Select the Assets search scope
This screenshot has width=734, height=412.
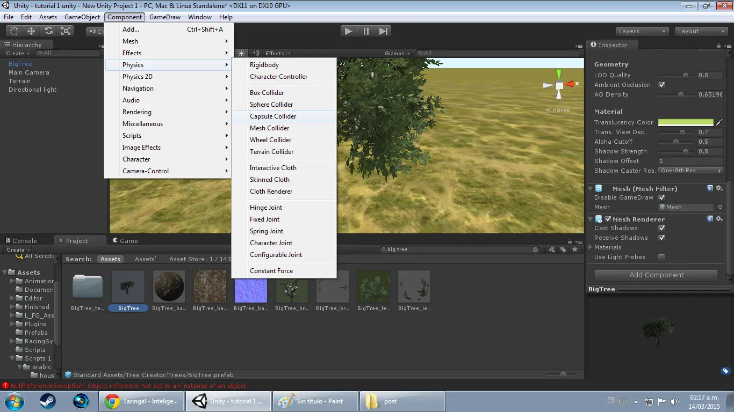[x=110, y=259]
